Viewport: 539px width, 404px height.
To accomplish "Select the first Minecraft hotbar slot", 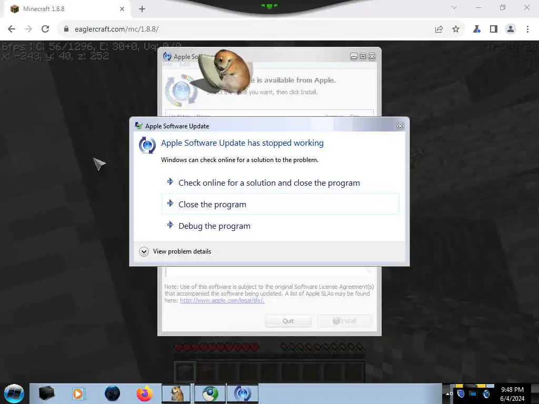I will (x=185, y=371).
